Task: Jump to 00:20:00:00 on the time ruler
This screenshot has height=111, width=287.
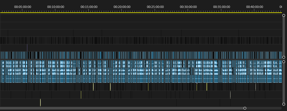Action: pos(122,7)
